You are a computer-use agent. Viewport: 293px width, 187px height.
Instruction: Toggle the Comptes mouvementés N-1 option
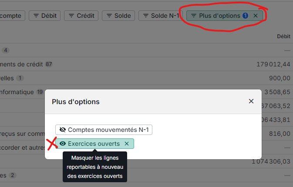pos(104,130)
